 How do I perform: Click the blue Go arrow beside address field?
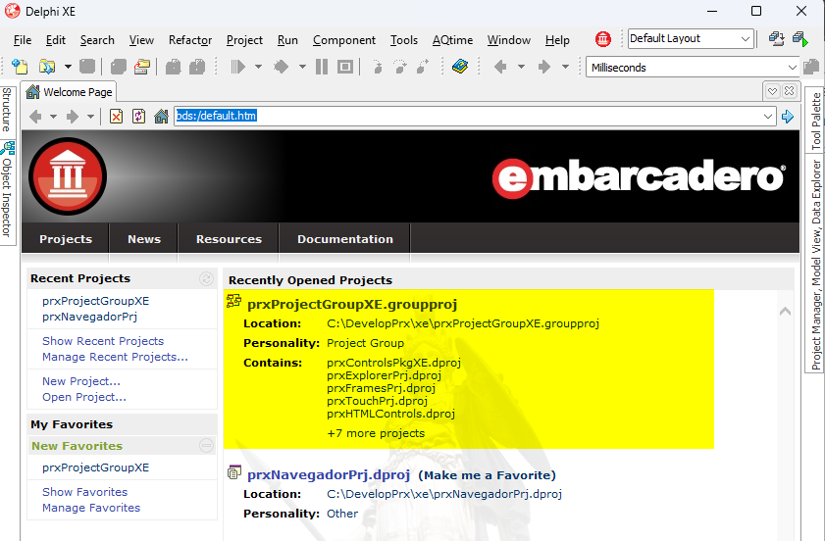tap(788, 117)
